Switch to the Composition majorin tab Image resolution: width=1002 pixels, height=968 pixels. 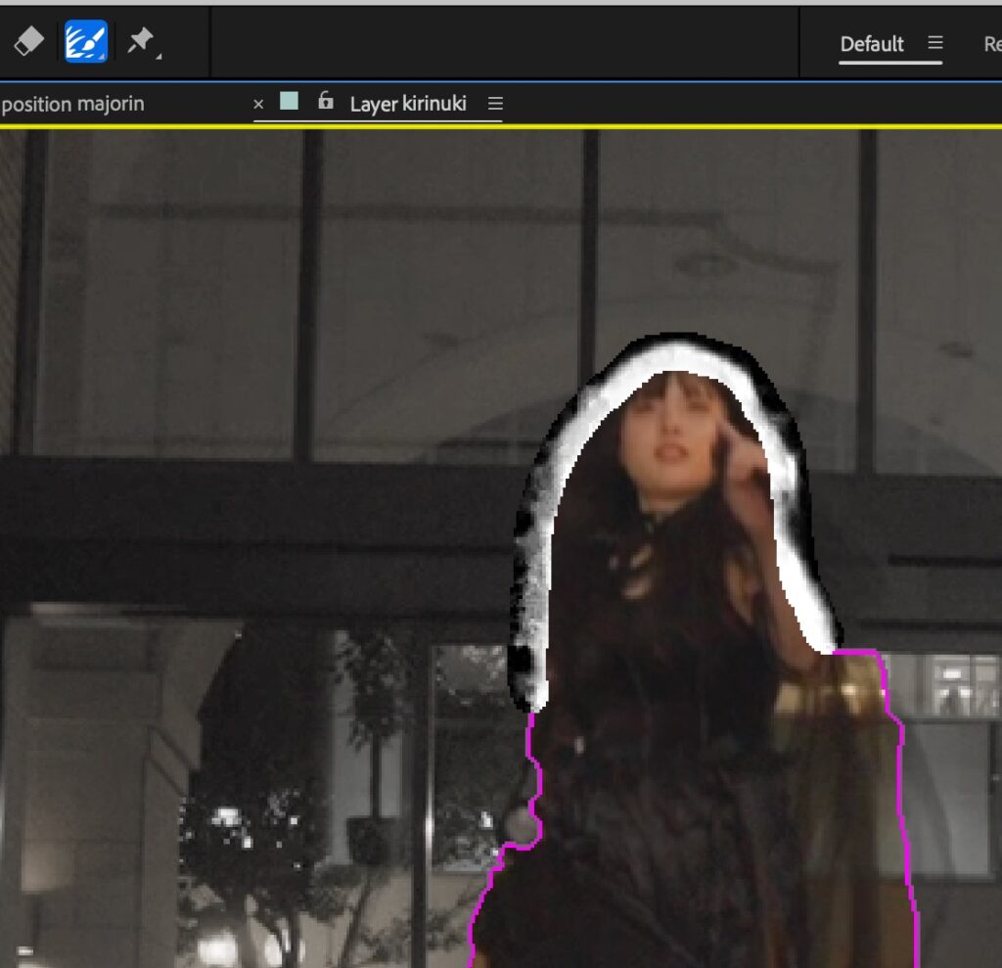tap(73, 104)
